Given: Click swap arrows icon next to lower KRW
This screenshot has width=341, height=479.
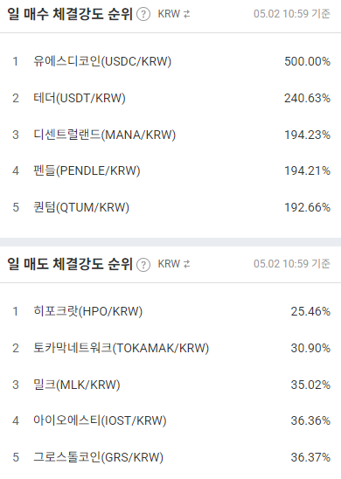Looking at the screenshot, I should point(186,264).
